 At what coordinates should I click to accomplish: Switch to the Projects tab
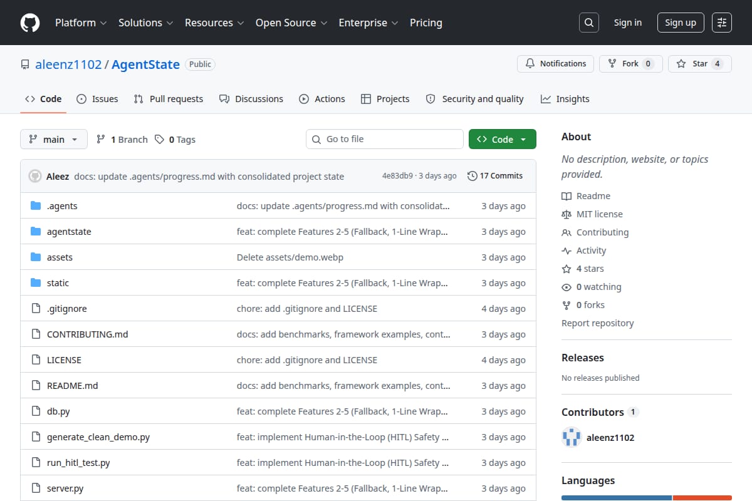[x=385, y=99]
